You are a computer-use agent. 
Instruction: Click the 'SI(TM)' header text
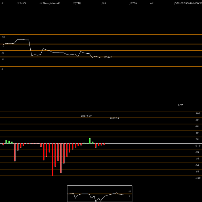tap(77, 3)
